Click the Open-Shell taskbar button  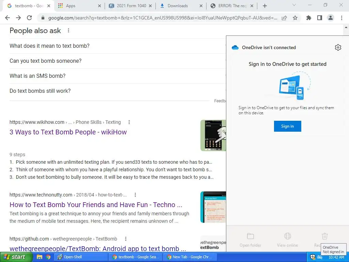(x=81, y=257)
